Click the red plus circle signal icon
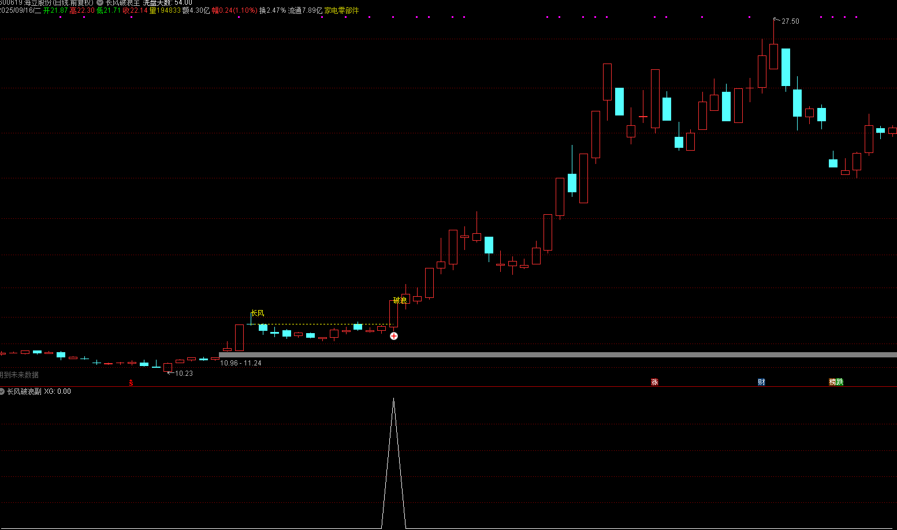 [x=394, y=336]
